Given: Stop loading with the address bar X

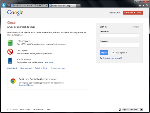Looking at the screenshot, I should pyautogui.click(x=46, y=5).
